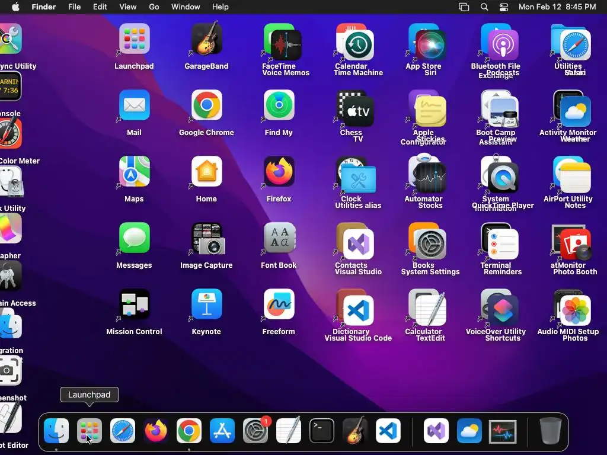This screenshot has width=607, height=455.
Task: Launch Google Chrome from the Dock
Action: coord(189,431)
